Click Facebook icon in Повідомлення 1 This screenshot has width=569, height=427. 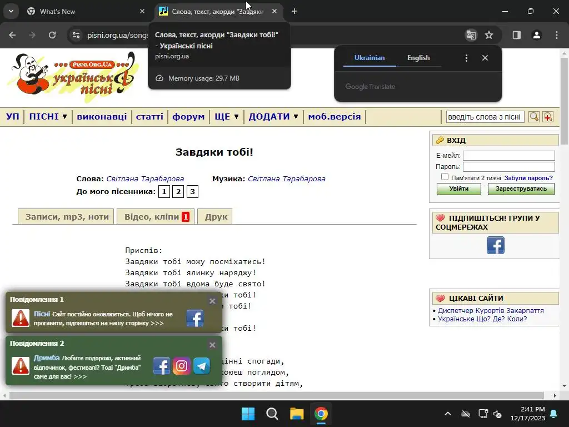point(195,318)
